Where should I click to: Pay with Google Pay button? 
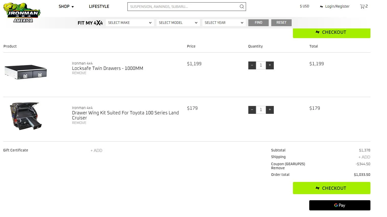point(340,205)
